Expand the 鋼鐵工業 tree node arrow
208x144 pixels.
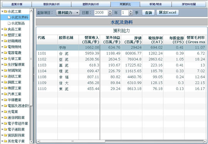(2, 82)
